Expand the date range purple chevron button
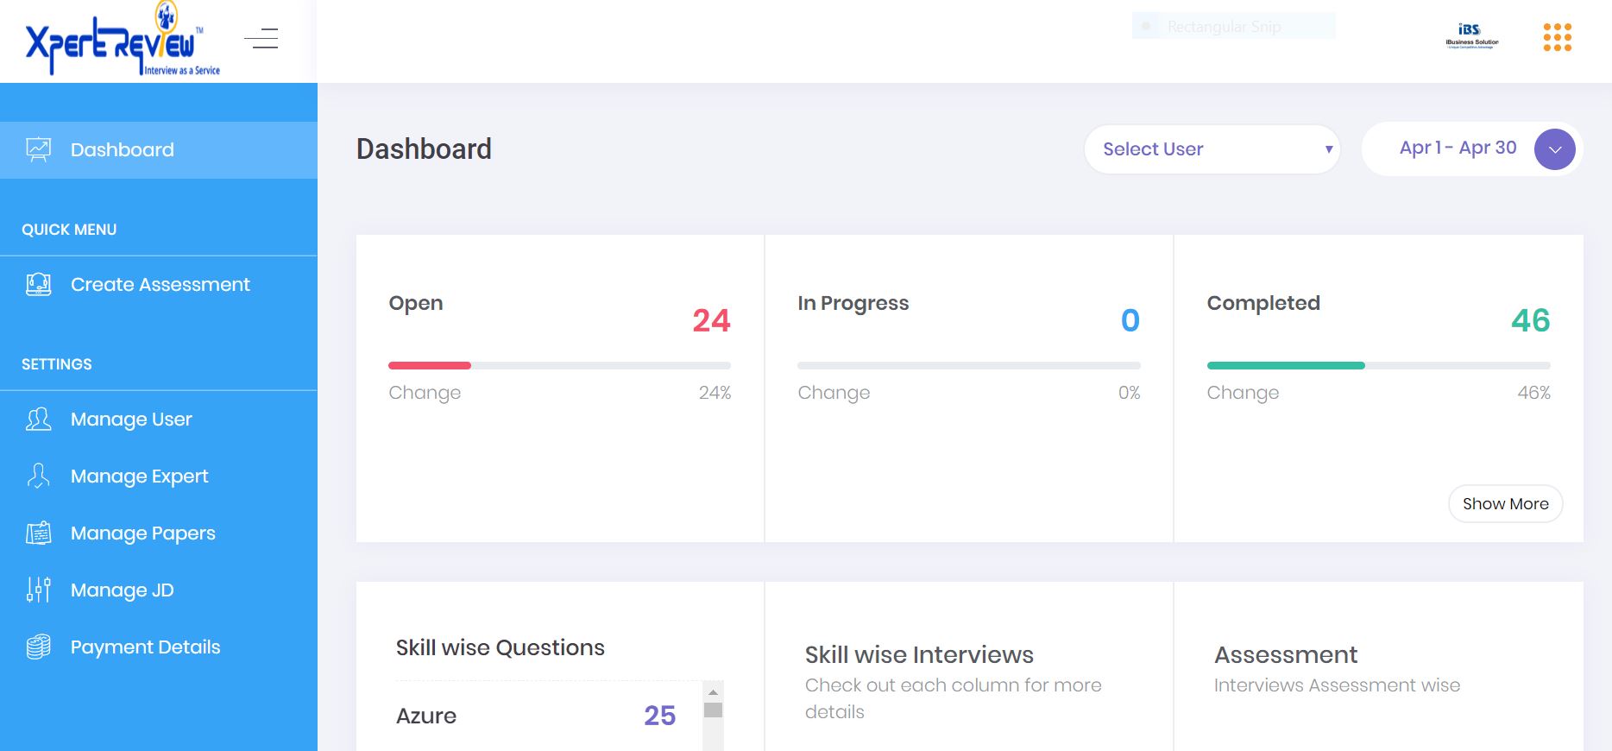 coord(1554,149)
